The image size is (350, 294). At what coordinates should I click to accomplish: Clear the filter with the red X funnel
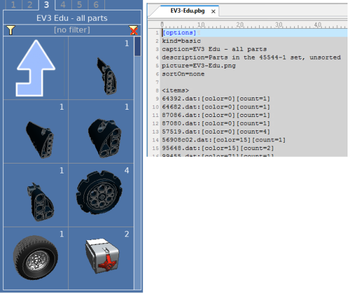pyautogui.click(x=133, y=30)
